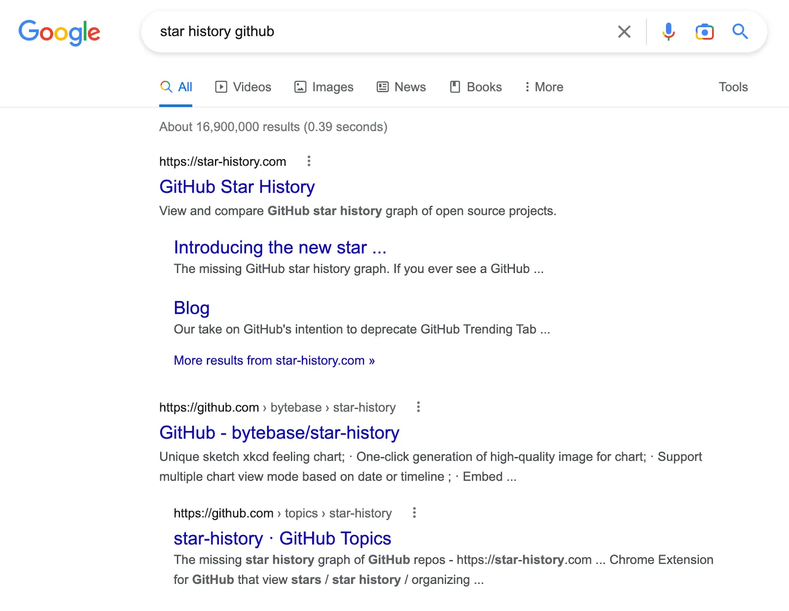Click the Videos tab play icon
The width and height of the screenshot is (789, 611).
[221, 87]
